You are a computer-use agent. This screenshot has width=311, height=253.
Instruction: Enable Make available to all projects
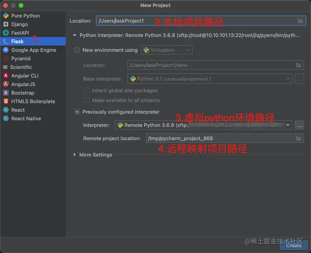click(87, 100)
